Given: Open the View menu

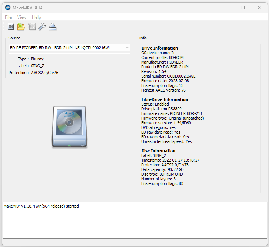Looking at the screenshot, I should tap(22, 17).
